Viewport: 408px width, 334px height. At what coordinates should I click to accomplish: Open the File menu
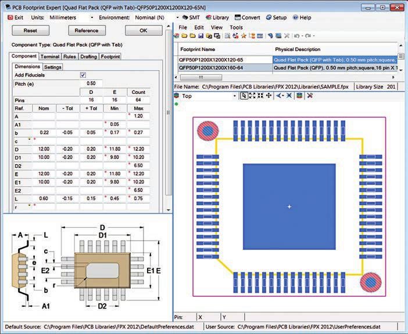182,27
